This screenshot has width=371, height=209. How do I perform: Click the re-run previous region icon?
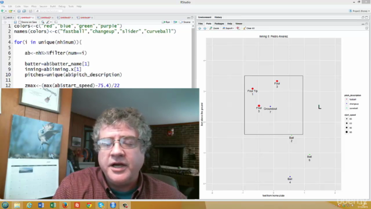point(175,22)
